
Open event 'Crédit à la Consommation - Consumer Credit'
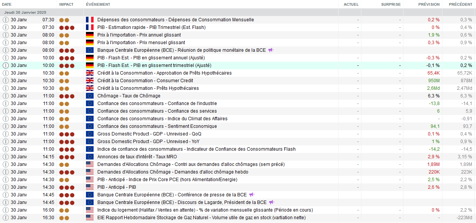pyautogui.click(x=145, y=81)
